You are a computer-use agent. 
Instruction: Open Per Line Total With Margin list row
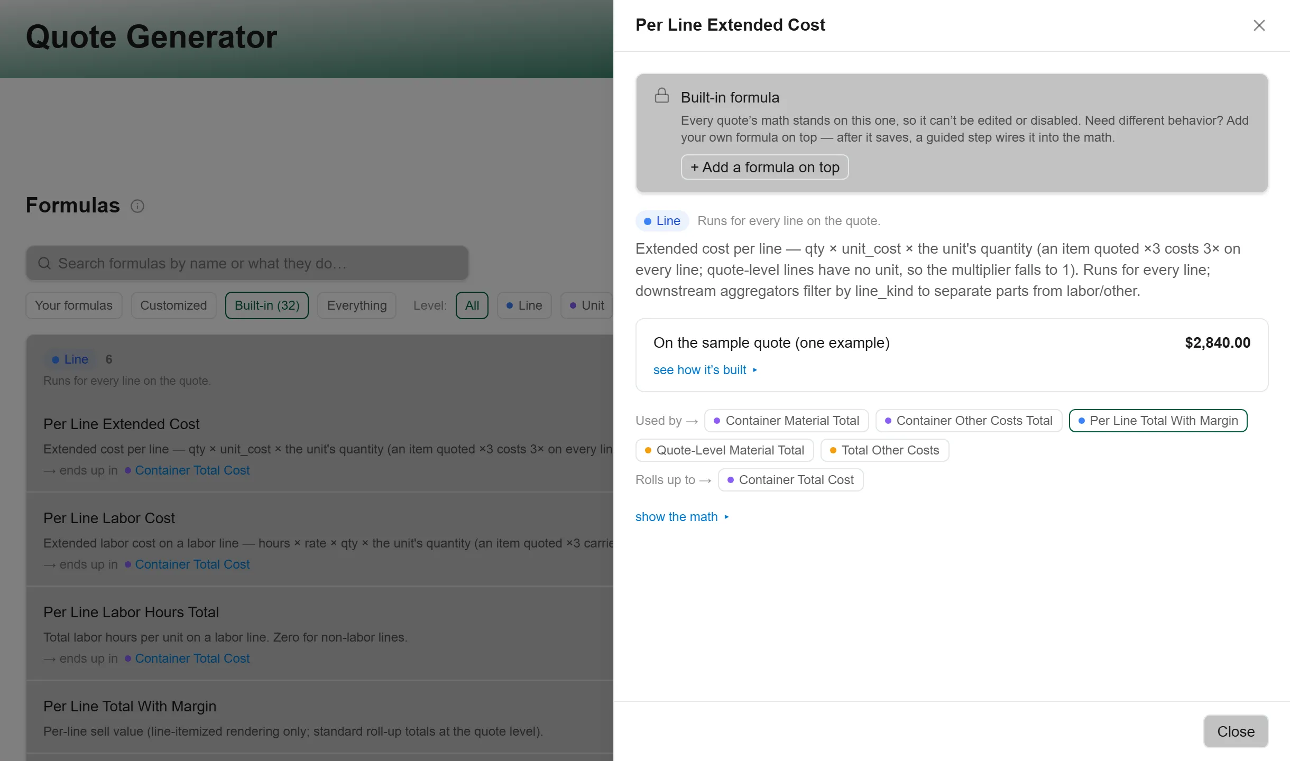[320, 718]
